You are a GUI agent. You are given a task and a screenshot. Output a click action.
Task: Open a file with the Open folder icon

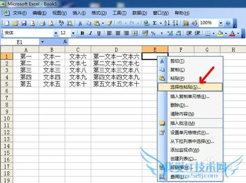tap(15, 23)
